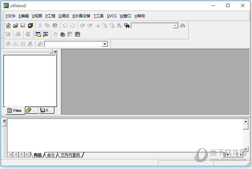Click the Toggle Bookmark icon
This screenshot has height=169, width=252.
click(97, 25)
